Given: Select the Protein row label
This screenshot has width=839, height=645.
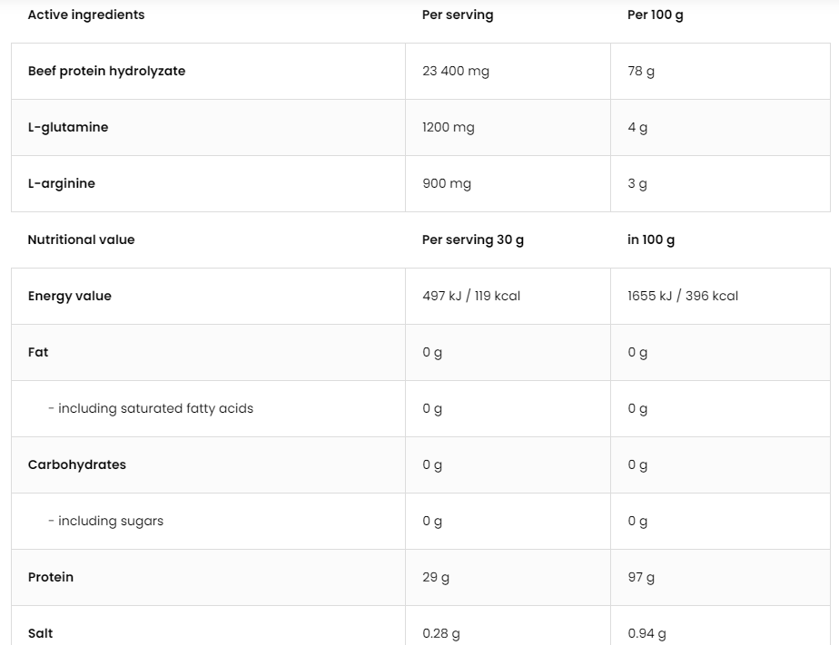Looking at the screenshot, I should click(51, 577).
